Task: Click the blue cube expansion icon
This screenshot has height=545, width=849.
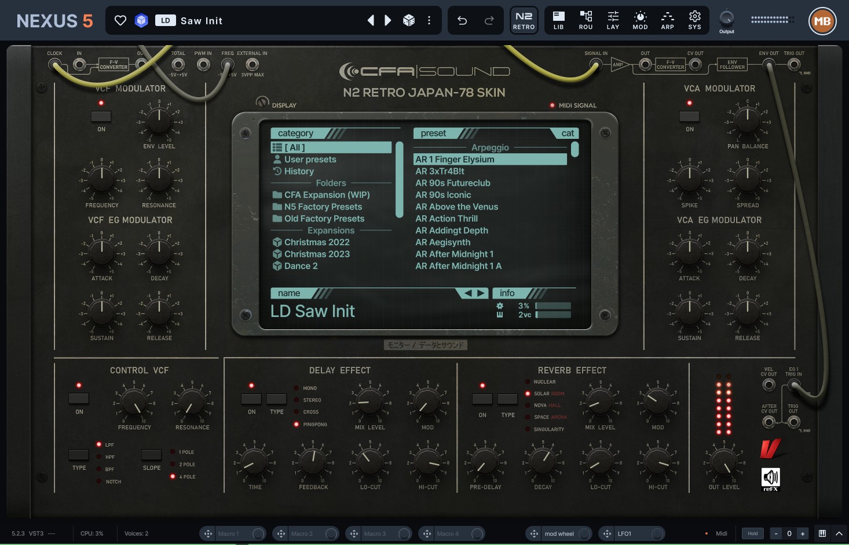Action: tap(141, 21)
